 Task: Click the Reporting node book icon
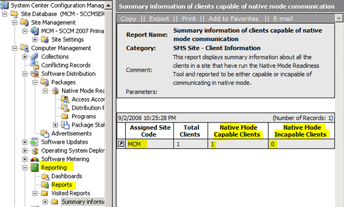pos(35,168)
